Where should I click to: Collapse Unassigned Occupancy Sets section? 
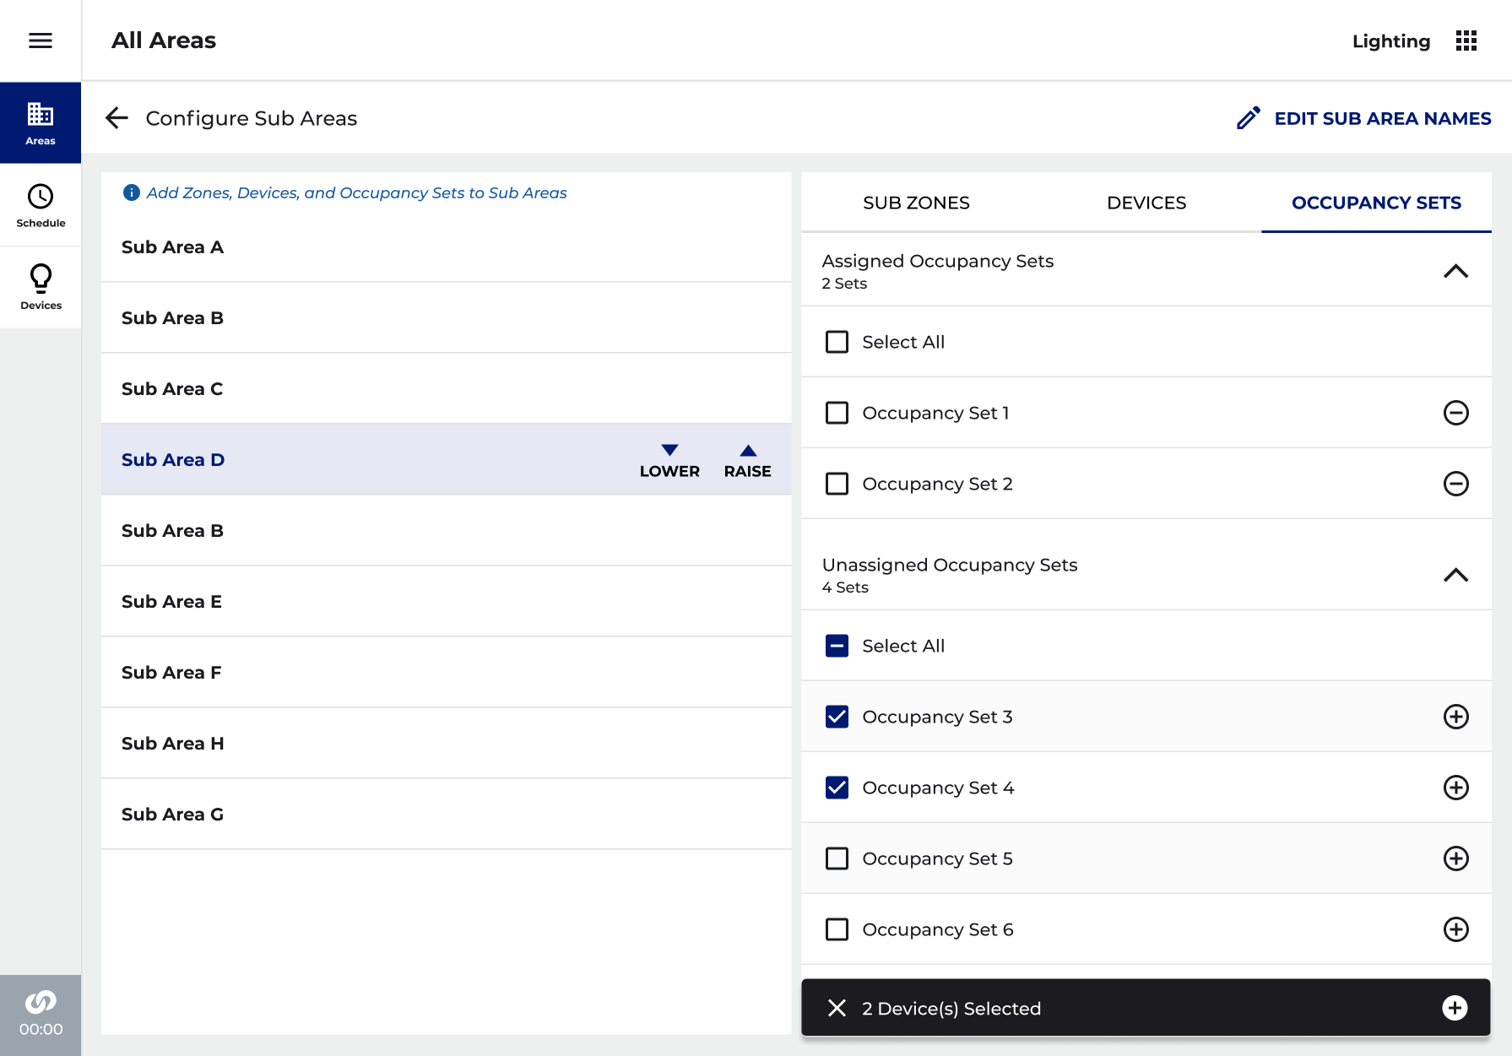click(x=1455, y=575)
